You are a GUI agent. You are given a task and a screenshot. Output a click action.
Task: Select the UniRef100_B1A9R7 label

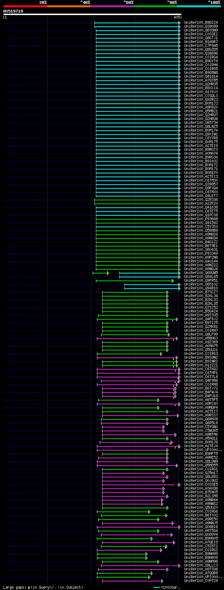[x=201, y=42]
